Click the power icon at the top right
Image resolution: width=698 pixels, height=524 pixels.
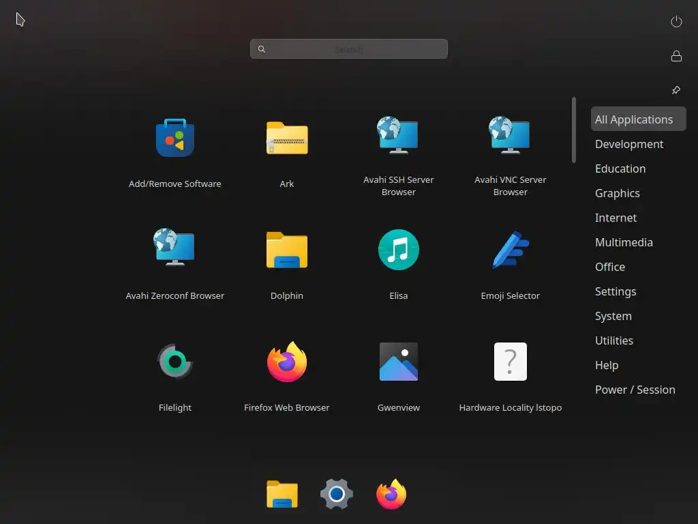click(676, 21)
